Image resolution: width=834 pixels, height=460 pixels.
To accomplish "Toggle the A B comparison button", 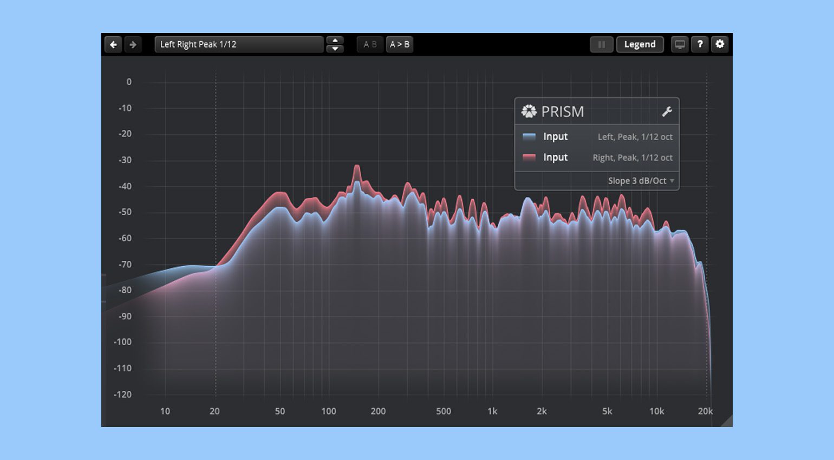I will [x=370, y=44].
